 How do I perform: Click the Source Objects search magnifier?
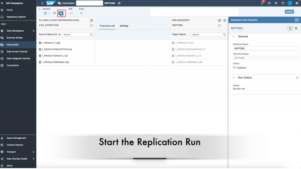point(91,35)
